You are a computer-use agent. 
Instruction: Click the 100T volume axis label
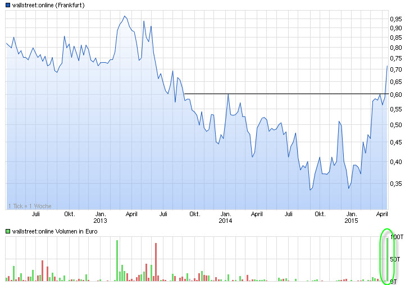click(x=397, y=237)
